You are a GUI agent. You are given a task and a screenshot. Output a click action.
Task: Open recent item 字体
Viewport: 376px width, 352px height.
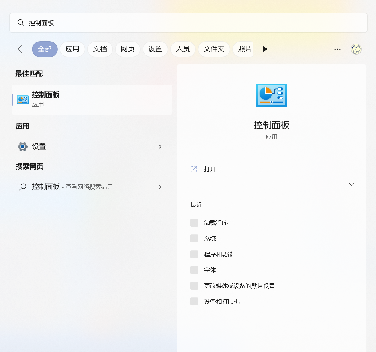[x=210, y=270]
